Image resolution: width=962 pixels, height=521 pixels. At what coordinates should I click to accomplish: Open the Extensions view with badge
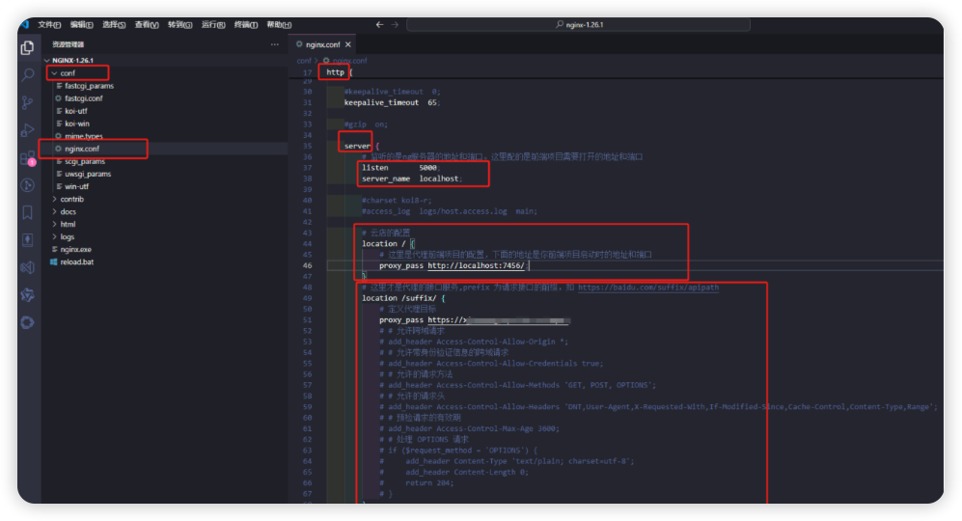(x=27, y=157)
